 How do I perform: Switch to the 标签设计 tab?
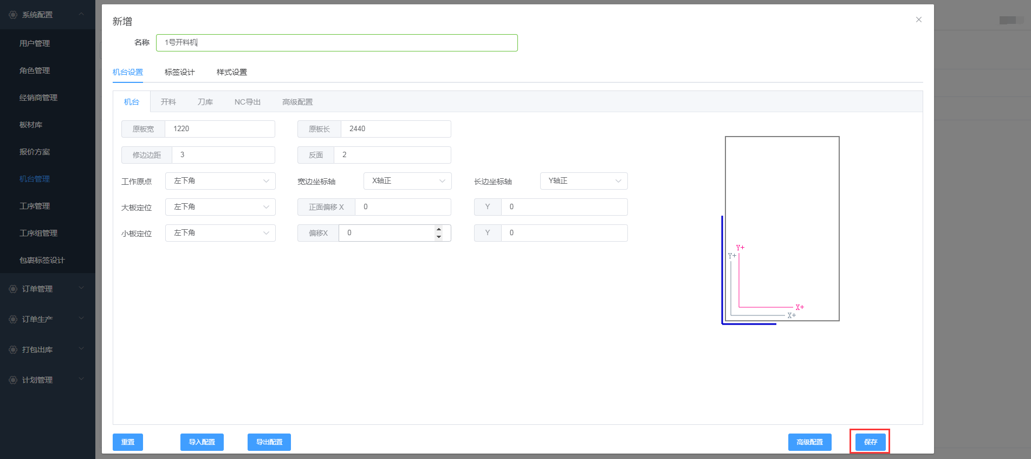click(179, 72)
